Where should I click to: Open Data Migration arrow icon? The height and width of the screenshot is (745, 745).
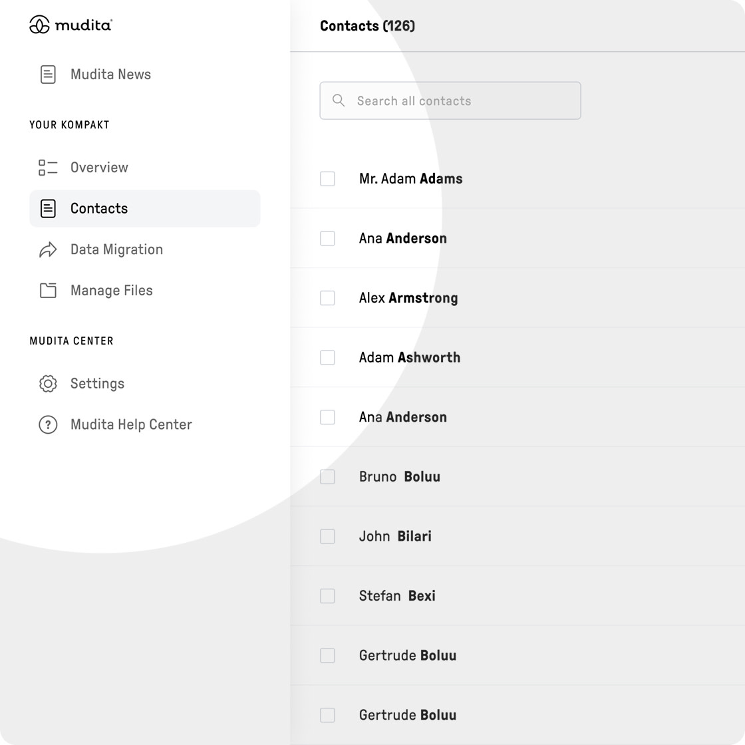tap(48, 249)
